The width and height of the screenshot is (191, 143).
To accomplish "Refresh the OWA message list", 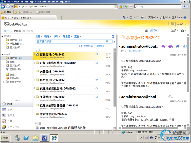I will pos(113,37).
